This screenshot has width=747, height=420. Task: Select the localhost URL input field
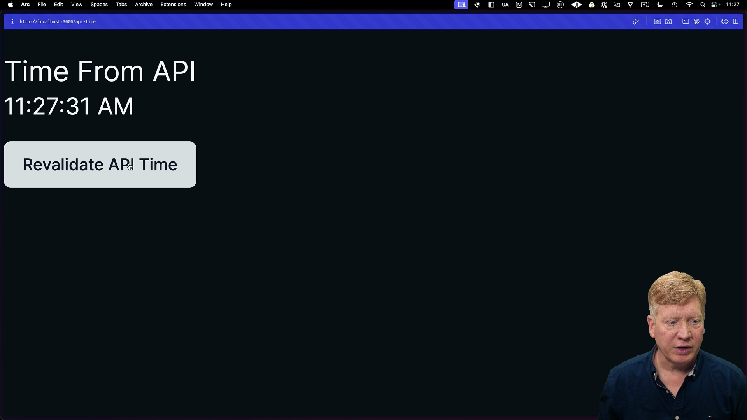tap(58, 21)
